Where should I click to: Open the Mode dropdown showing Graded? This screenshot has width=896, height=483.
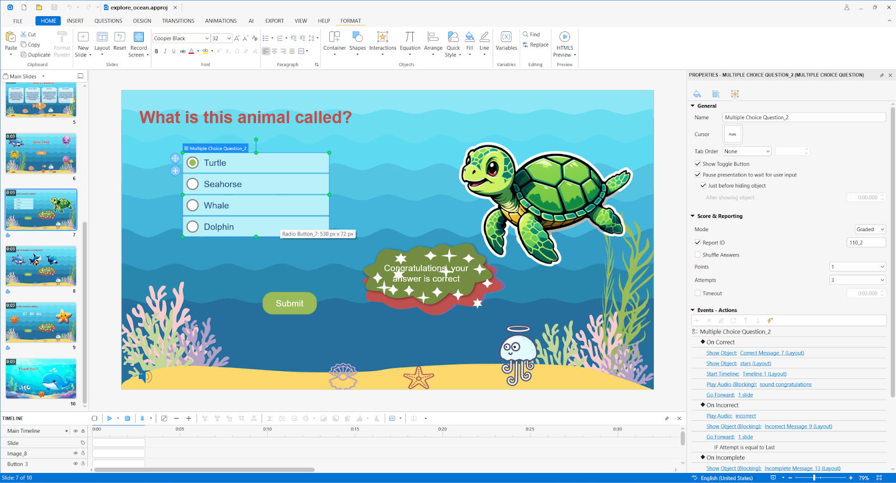pos(870,229)
